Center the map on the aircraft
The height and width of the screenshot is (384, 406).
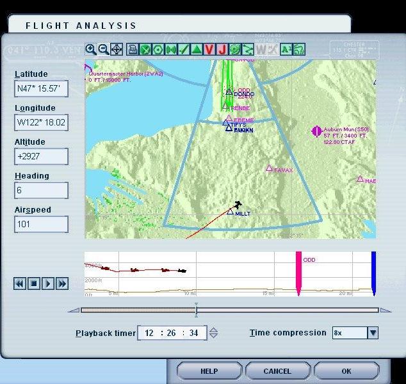[x=117, y=49]
